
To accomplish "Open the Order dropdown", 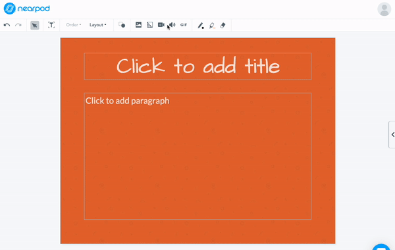I will [73, 25].
